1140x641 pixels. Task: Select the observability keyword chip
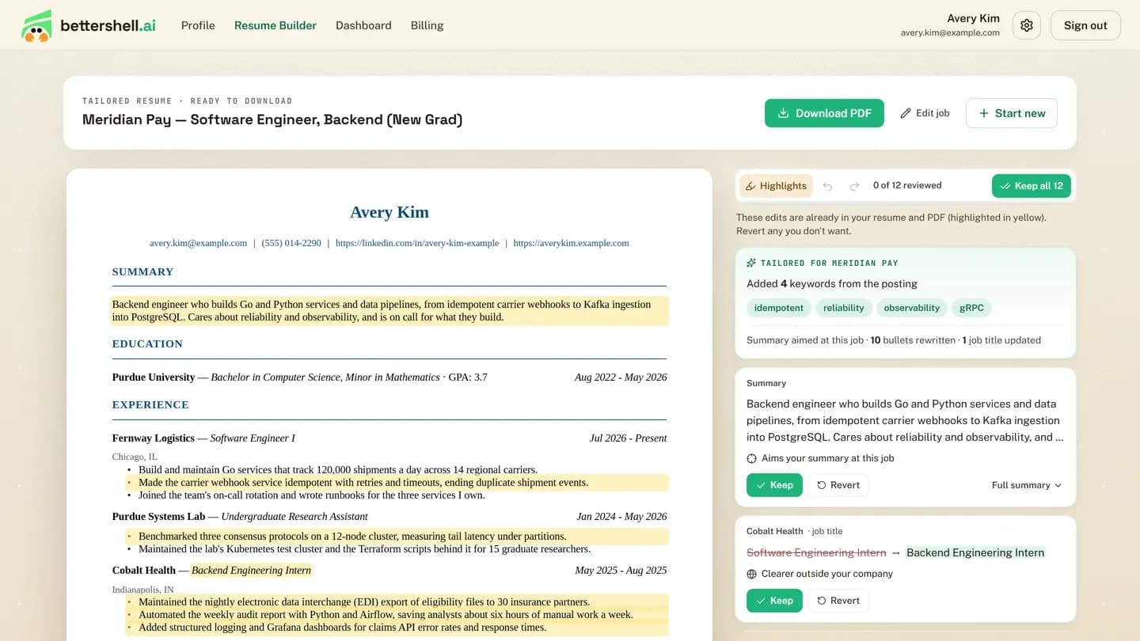click(x=912, y=308)
